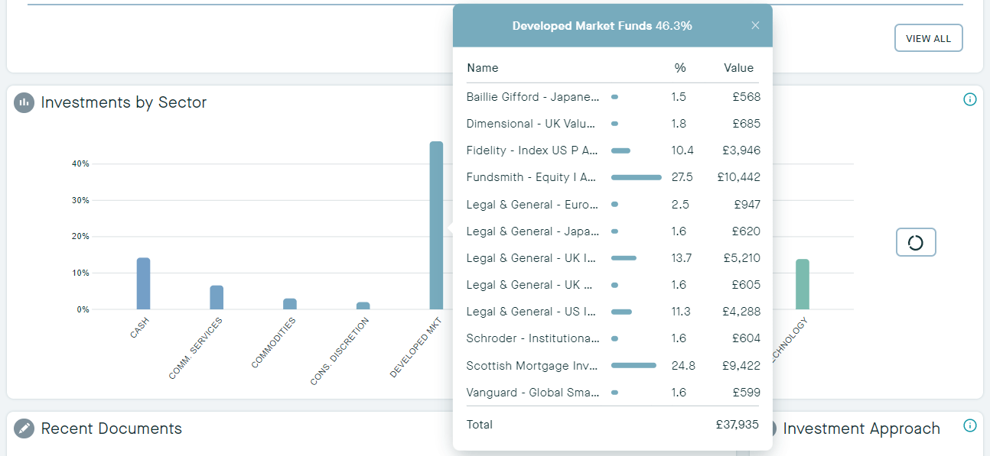Select the Legal & General - Japa... row
The width and height of the screenshot is (990, 456).
coord(613,231)
